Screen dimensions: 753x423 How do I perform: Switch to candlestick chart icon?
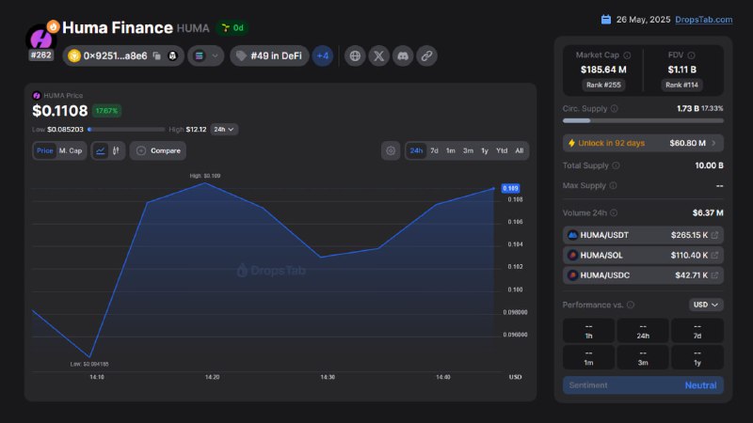pos(116,150)
